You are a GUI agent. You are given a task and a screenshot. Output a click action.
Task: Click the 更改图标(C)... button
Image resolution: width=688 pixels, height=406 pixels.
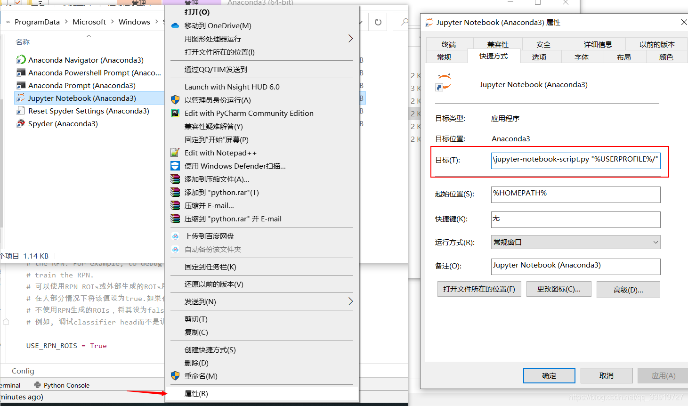pos(559,289)
